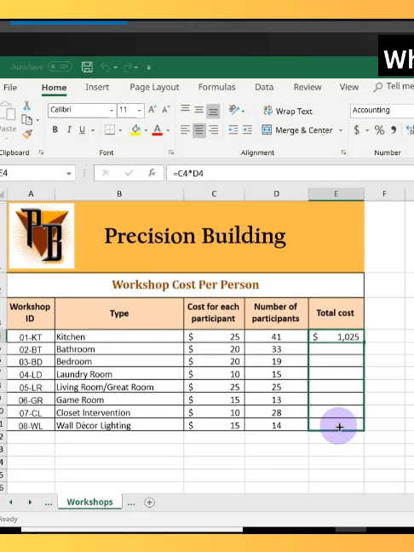Toggle Underline formatting
414x552 pixels.
coord(82,129)
